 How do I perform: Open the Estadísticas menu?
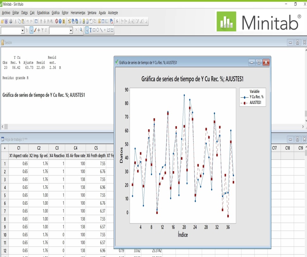(43, 13)
